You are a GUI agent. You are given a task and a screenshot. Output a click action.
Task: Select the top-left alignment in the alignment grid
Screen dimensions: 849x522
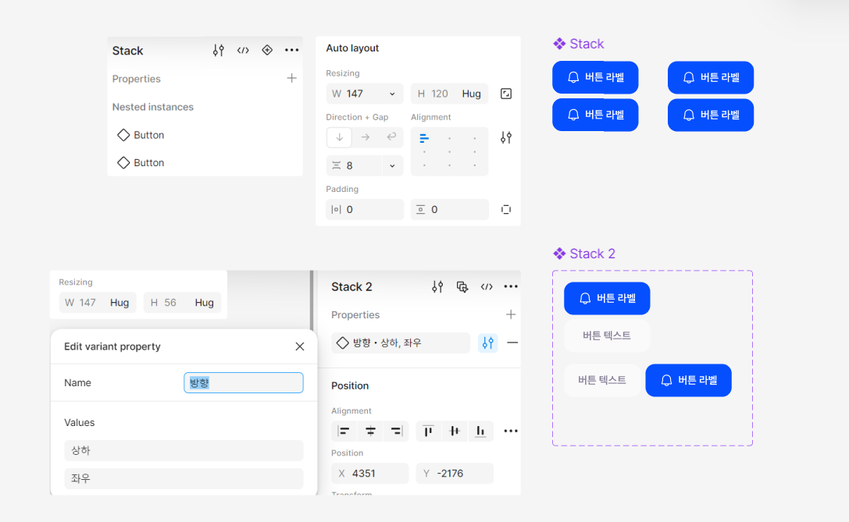pos(424,138)
